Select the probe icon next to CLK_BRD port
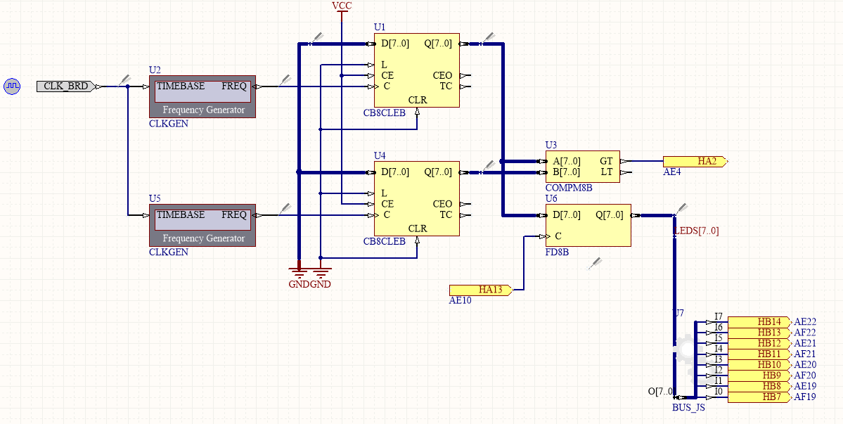The width and height of the screenshot is (843, 424). (x=125, y=80)
